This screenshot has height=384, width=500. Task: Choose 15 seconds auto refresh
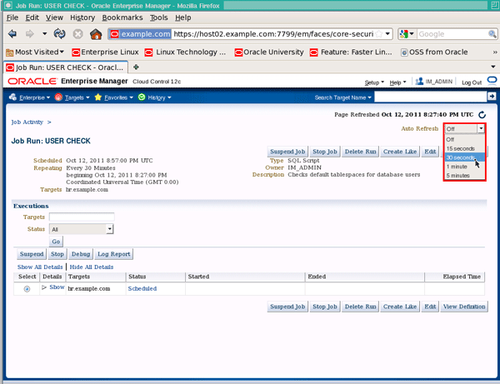pyautogui.click(x=465, y=148)
